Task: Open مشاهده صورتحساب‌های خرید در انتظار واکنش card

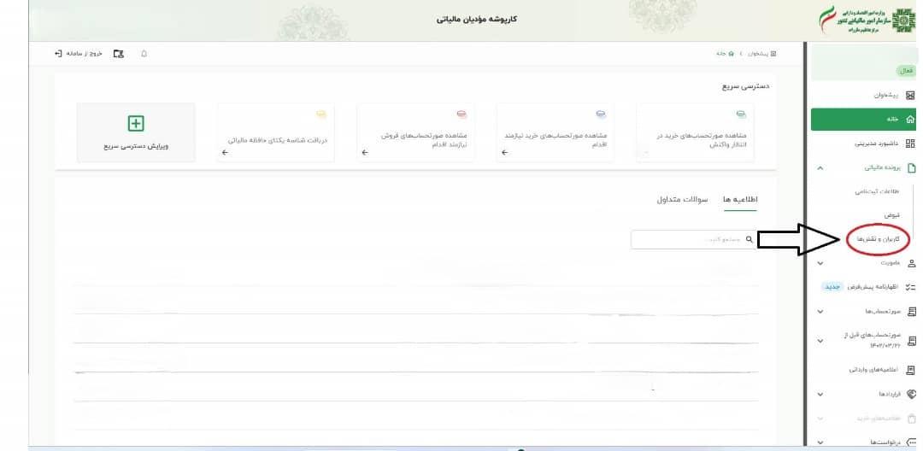Action: click(x=695, y=132)
